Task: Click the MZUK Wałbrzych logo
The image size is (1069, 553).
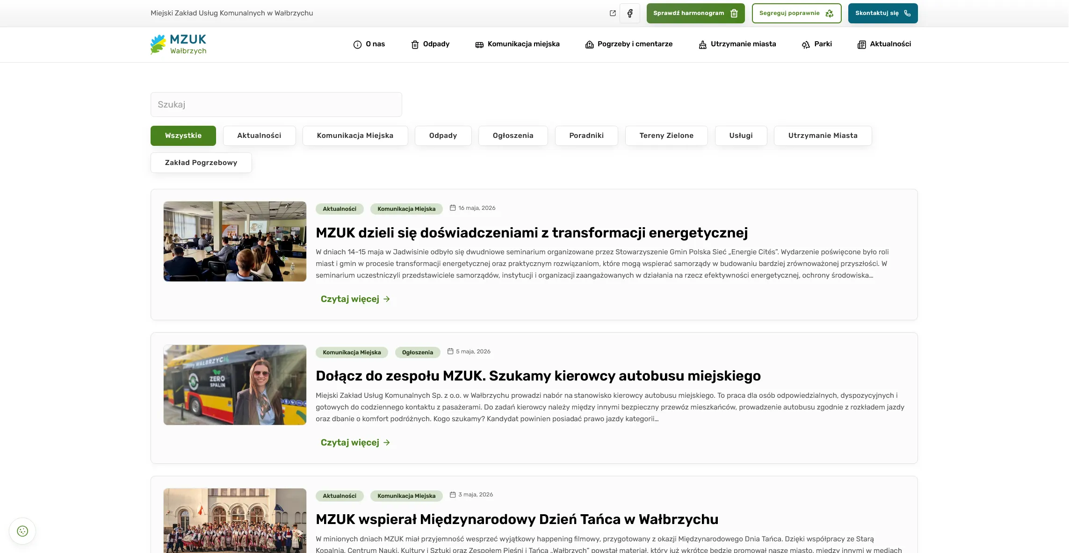Action: pyautogui.click(x=179, y=44)
